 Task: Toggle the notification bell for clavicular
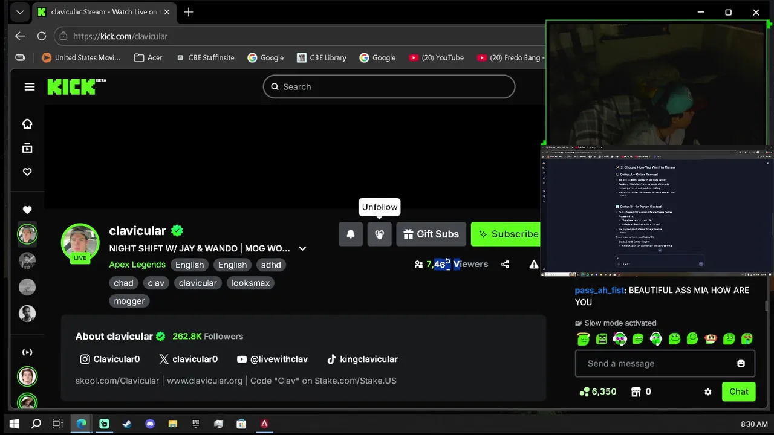[351, 234]
